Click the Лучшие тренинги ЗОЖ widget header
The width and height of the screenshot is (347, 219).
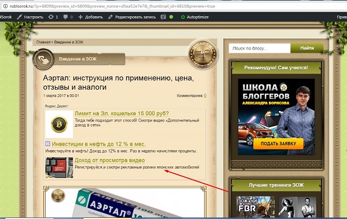point(276,185)
